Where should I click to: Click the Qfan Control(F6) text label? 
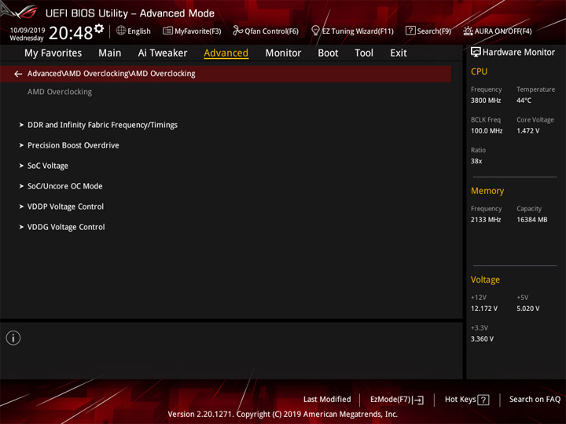click(271, 31)
